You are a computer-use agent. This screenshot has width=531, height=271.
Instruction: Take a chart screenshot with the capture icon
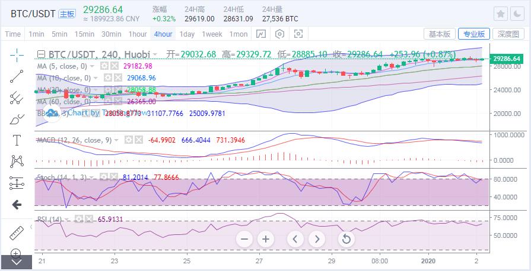[x=298, y=34]
